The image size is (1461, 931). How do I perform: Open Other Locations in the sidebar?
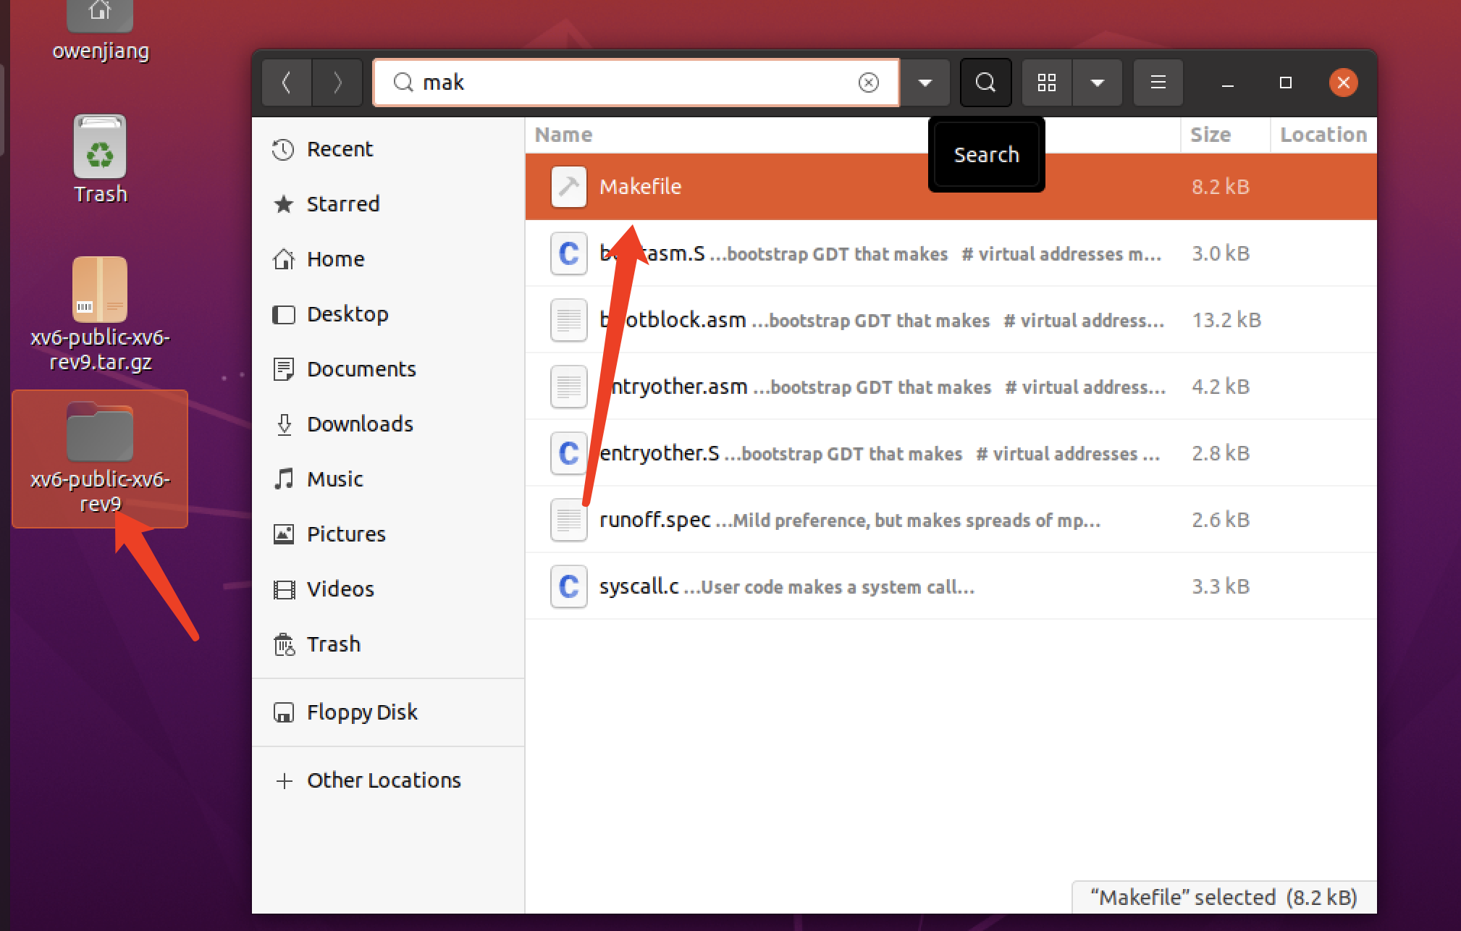tap(384, 780)
